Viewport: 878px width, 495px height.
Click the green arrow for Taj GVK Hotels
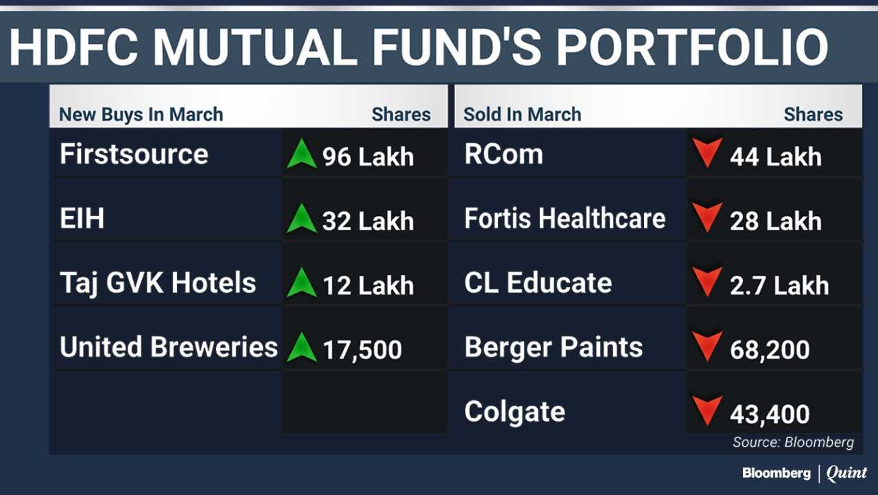coord(301,283)
